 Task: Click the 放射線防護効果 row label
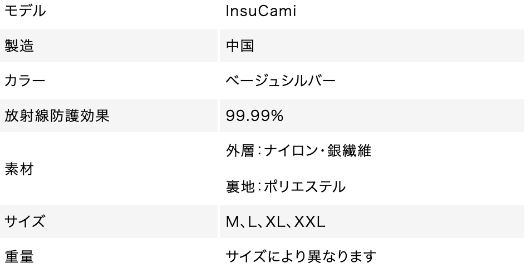pos(49,116)
